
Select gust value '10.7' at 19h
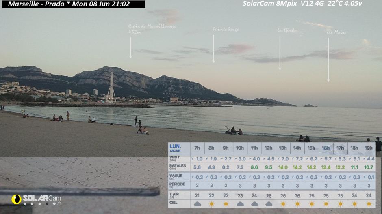(x=369, y=167)
